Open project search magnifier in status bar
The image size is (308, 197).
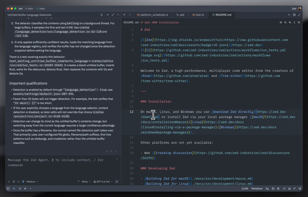click(x=20, y=189)
